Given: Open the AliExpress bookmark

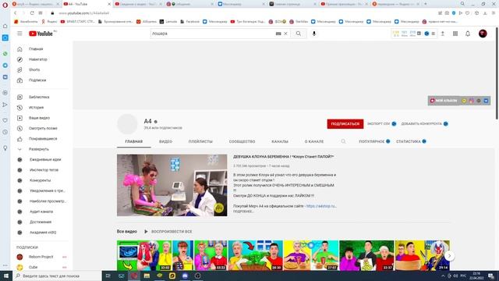Looking at the screenshot, I should click(147, 22).
